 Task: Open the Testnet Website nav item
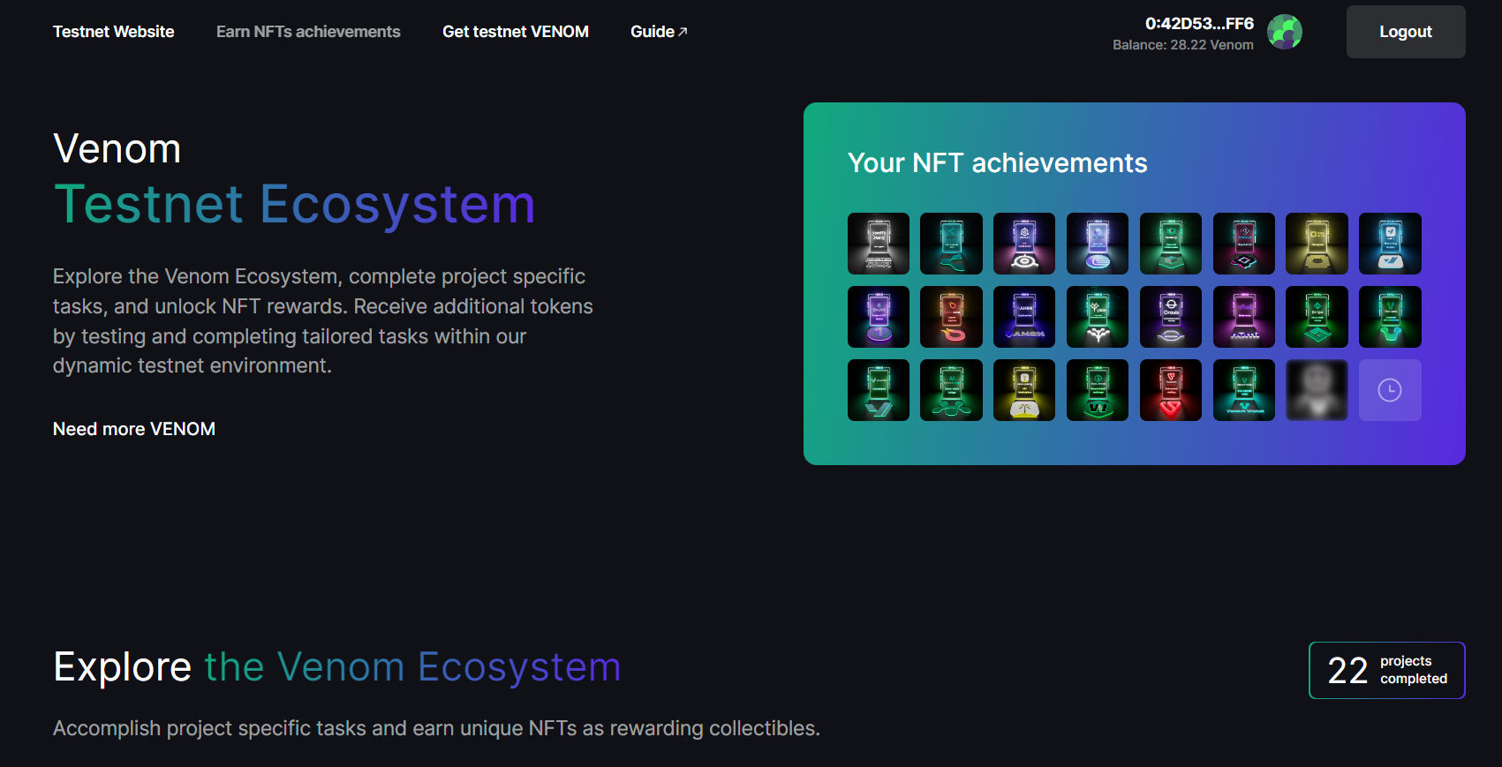coord(113,32)
